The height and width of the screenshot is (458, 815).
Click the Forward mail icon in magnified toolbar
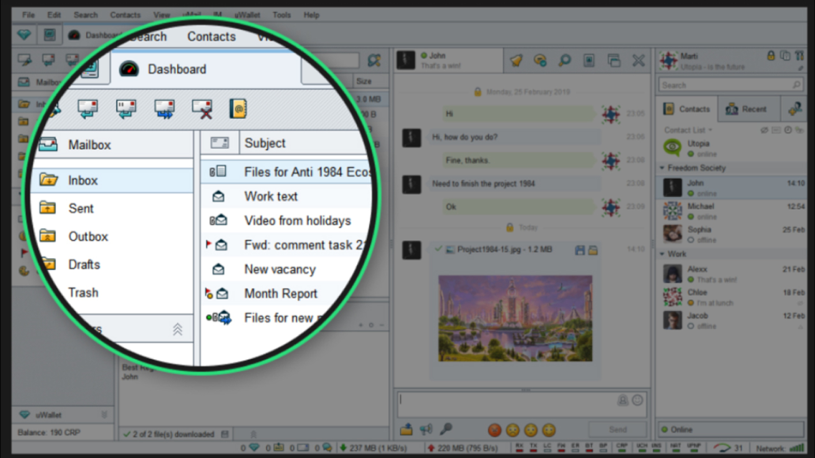click(x=164, y=108)
